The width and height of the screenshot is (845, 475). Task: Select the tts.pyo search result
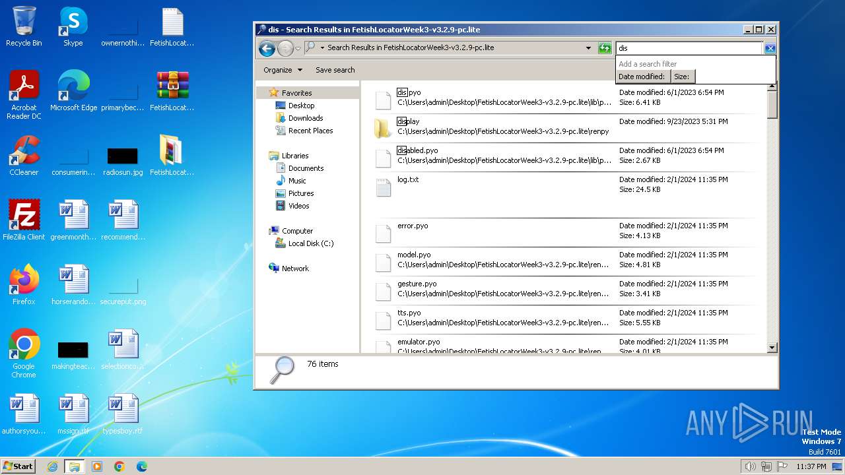568,319
